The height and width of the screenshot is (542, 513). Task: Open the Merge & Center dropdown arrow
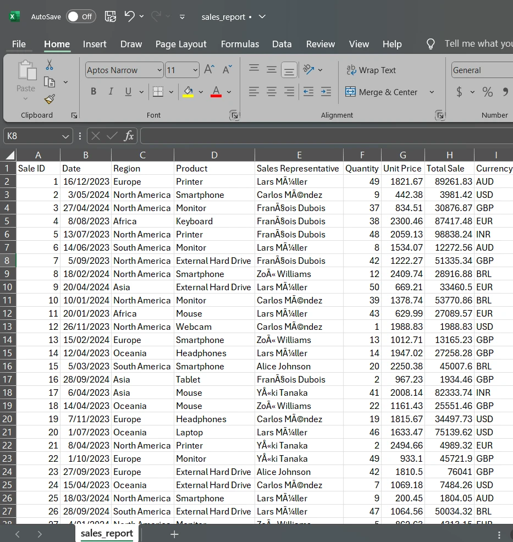click(x=432, y=92)
